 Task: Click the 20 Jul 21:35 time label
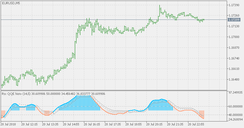coord(175,124)
